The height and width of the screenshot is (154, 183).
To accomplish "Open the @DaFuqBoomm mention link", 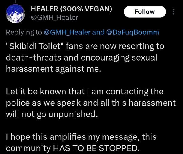I will [133, 32].
